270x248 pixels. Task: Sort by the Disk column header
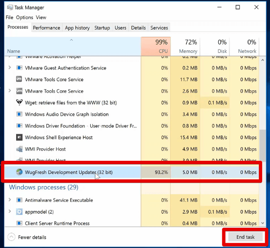tap(215, 46)
